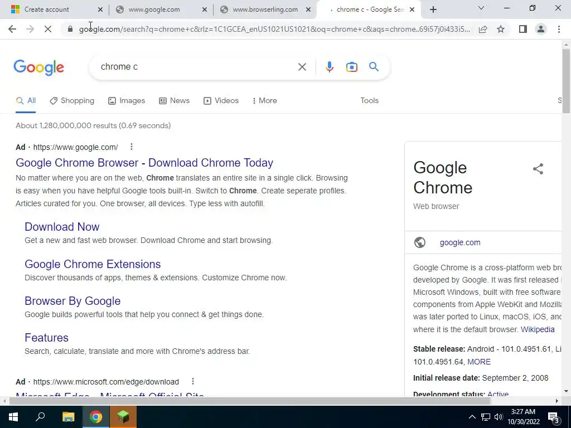
Task: Click the globe icon beside google.com
Action: [420, 242]
